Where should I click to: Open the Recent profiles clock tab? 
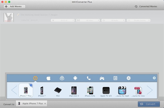click(35, 78)
